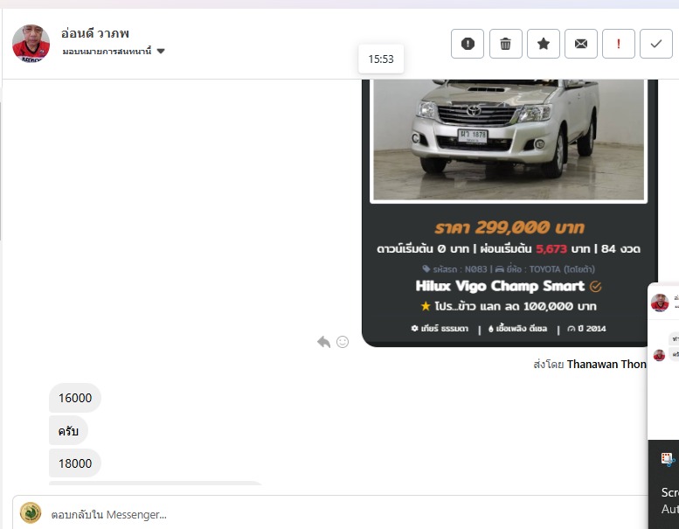
Task: Open the Toyota Hilux Vigo photo
Action: coord(509,140)
